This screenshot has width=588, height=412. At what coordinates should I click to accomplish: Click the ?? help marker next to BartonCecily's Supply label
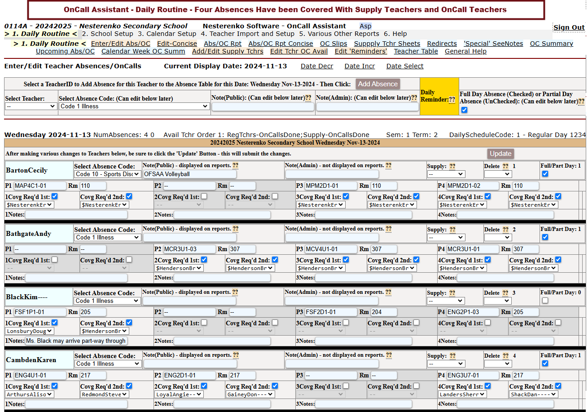pyautogui.click(x=452, y=166)
